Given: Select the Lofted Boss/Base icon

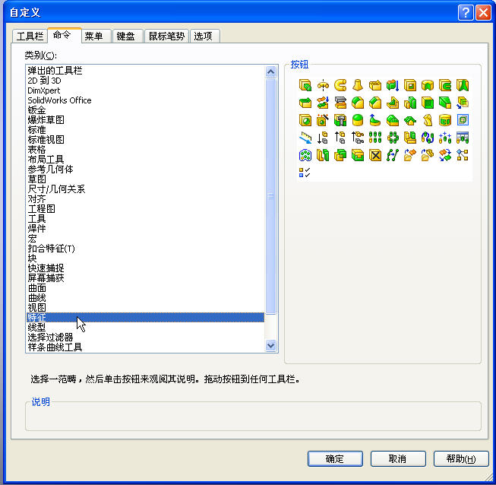Looking at the screenshot, I should 358,85.
